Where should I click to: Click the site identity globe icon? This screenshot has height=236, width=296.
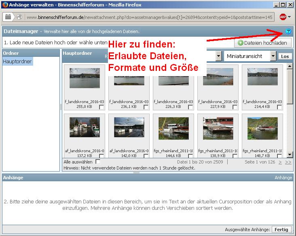click(x=19, y=17)
